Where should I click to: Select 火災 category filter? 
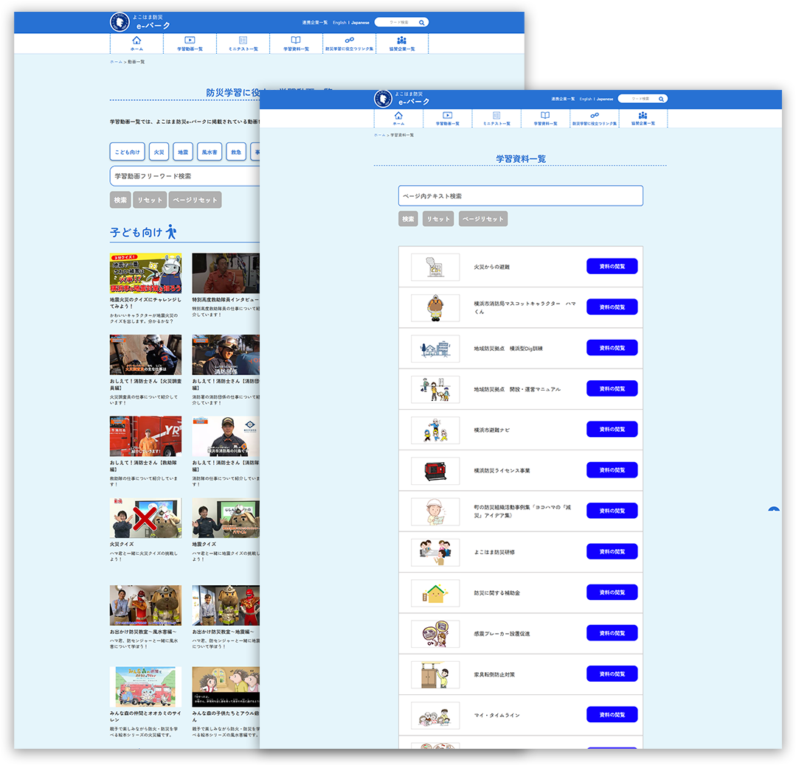159,152
